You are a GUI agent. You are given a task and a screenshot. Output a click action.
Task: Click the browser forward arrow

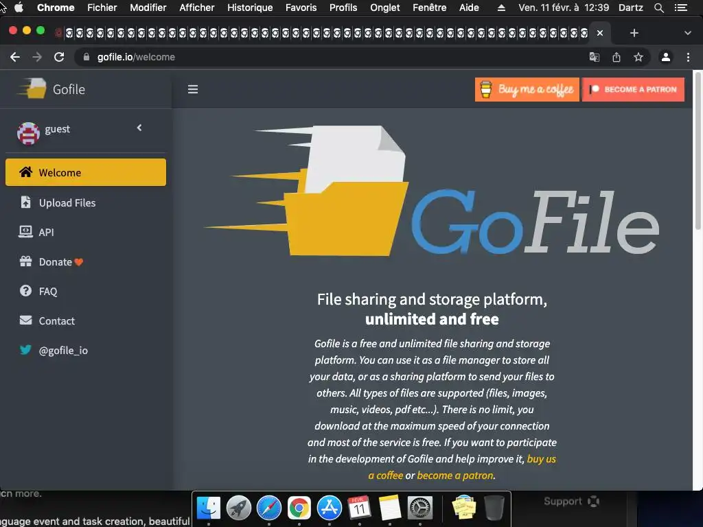pyautogui.click(x=37, y=57)
